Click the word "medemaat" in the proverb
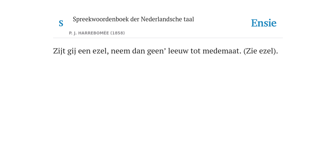The image size is (336, 168). click(x=222, y=51)
